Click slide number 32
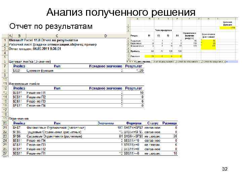 (225, 169)
